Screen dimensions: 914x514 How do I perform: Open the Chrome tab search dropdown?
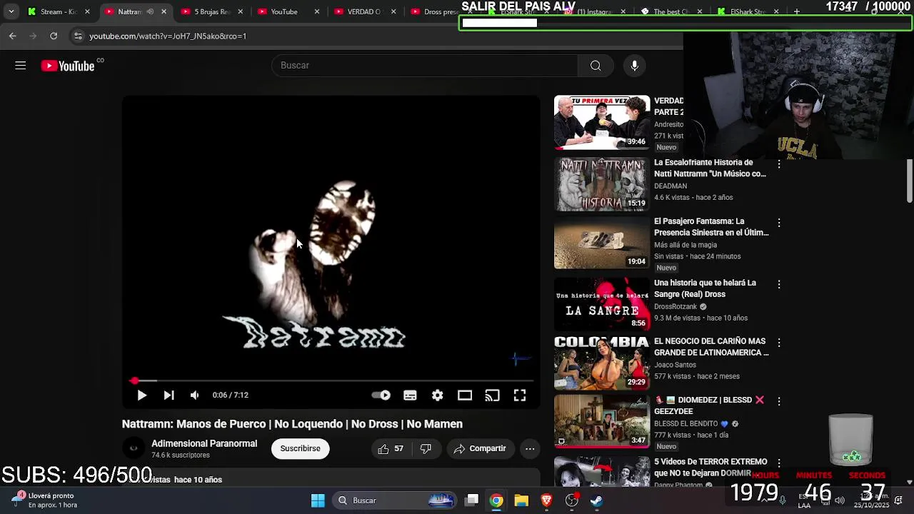click(x=11, y=11)
